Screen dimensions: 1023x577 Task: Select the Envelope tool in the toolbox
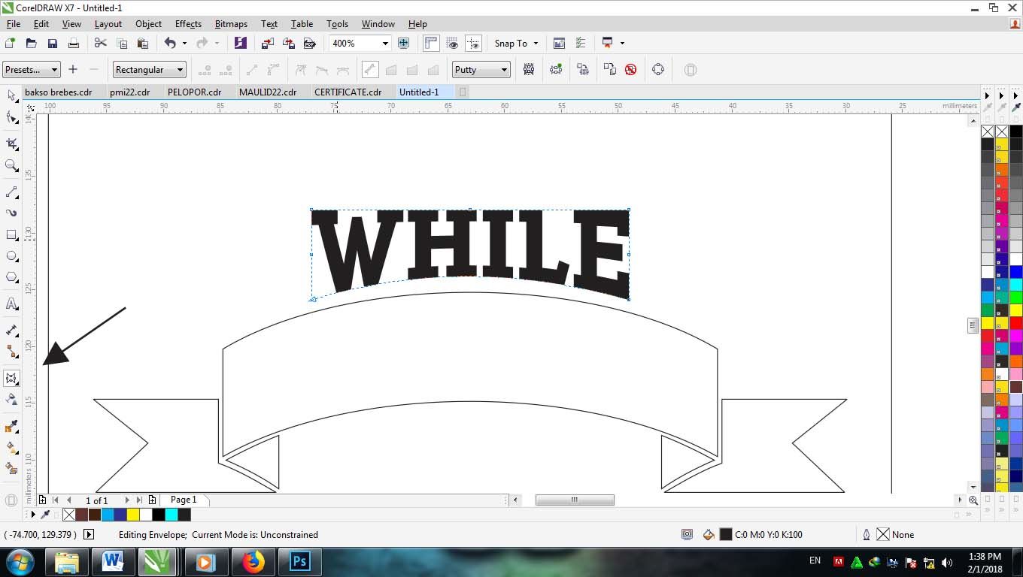click(11, 378)
